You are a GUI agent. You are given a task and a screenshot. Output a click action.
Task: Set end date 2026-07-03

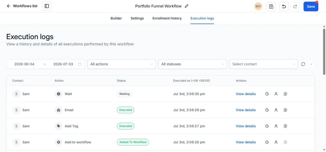(63, 64)
